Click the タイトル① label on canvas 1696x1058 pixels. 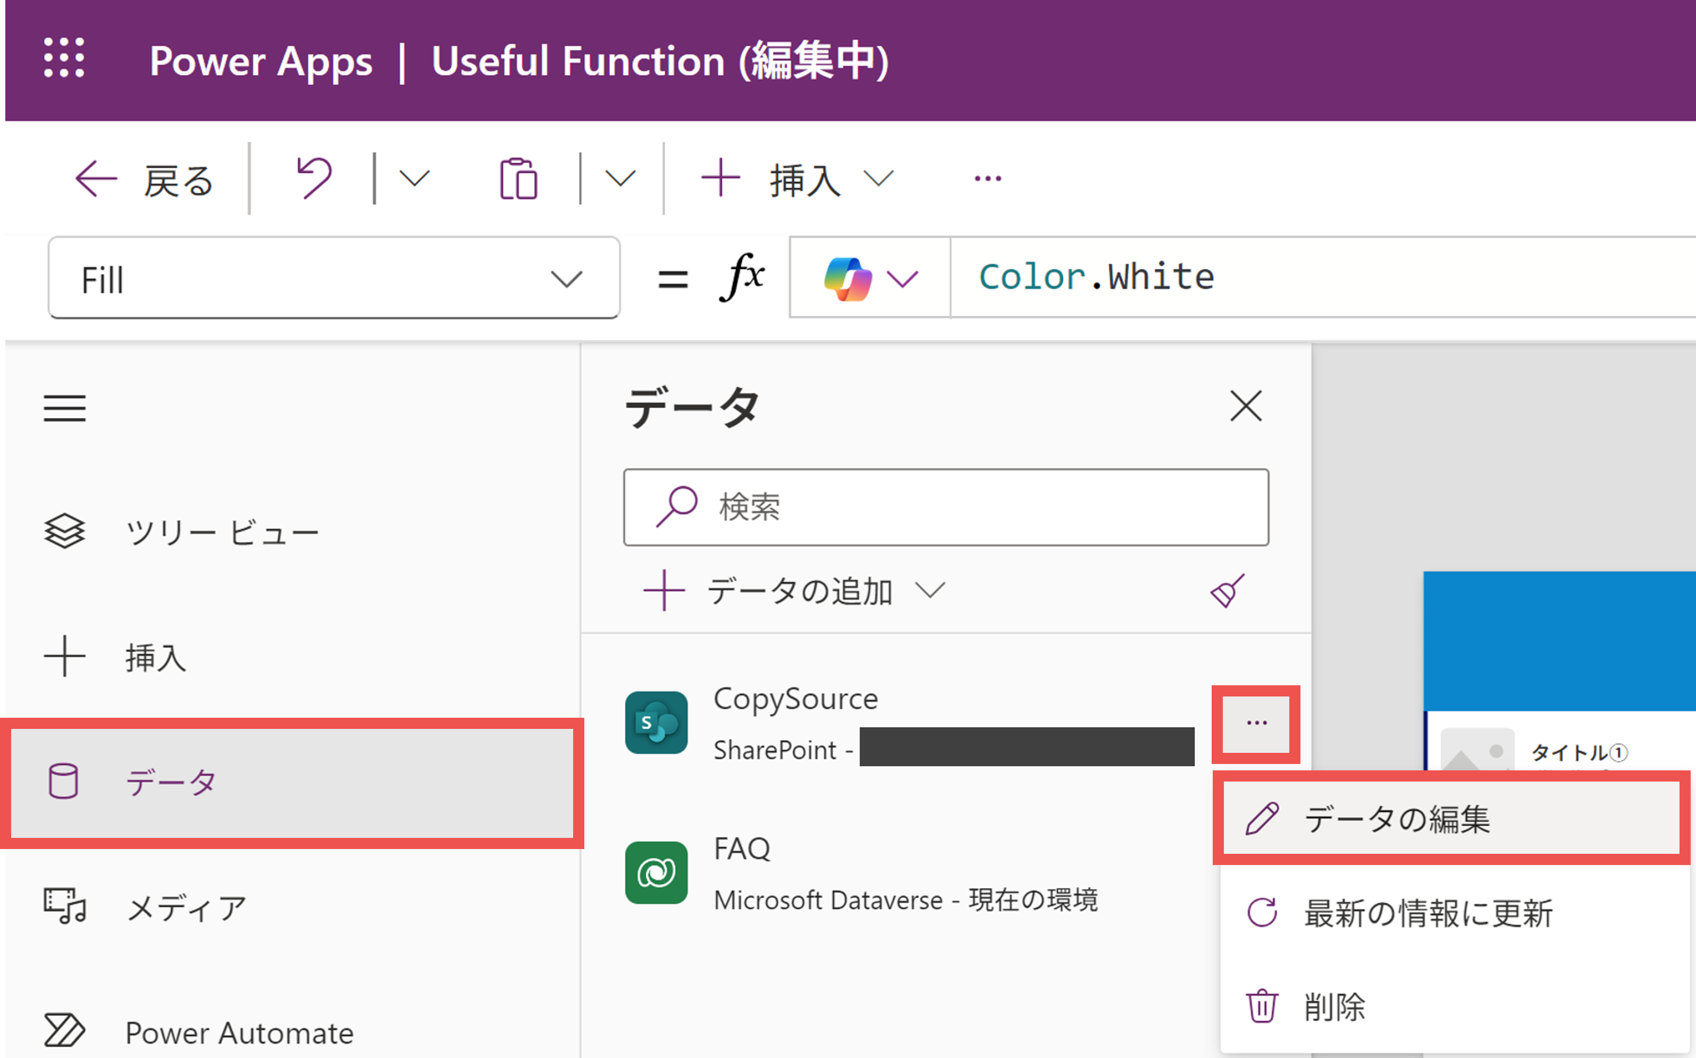[x=1579, y=752]
